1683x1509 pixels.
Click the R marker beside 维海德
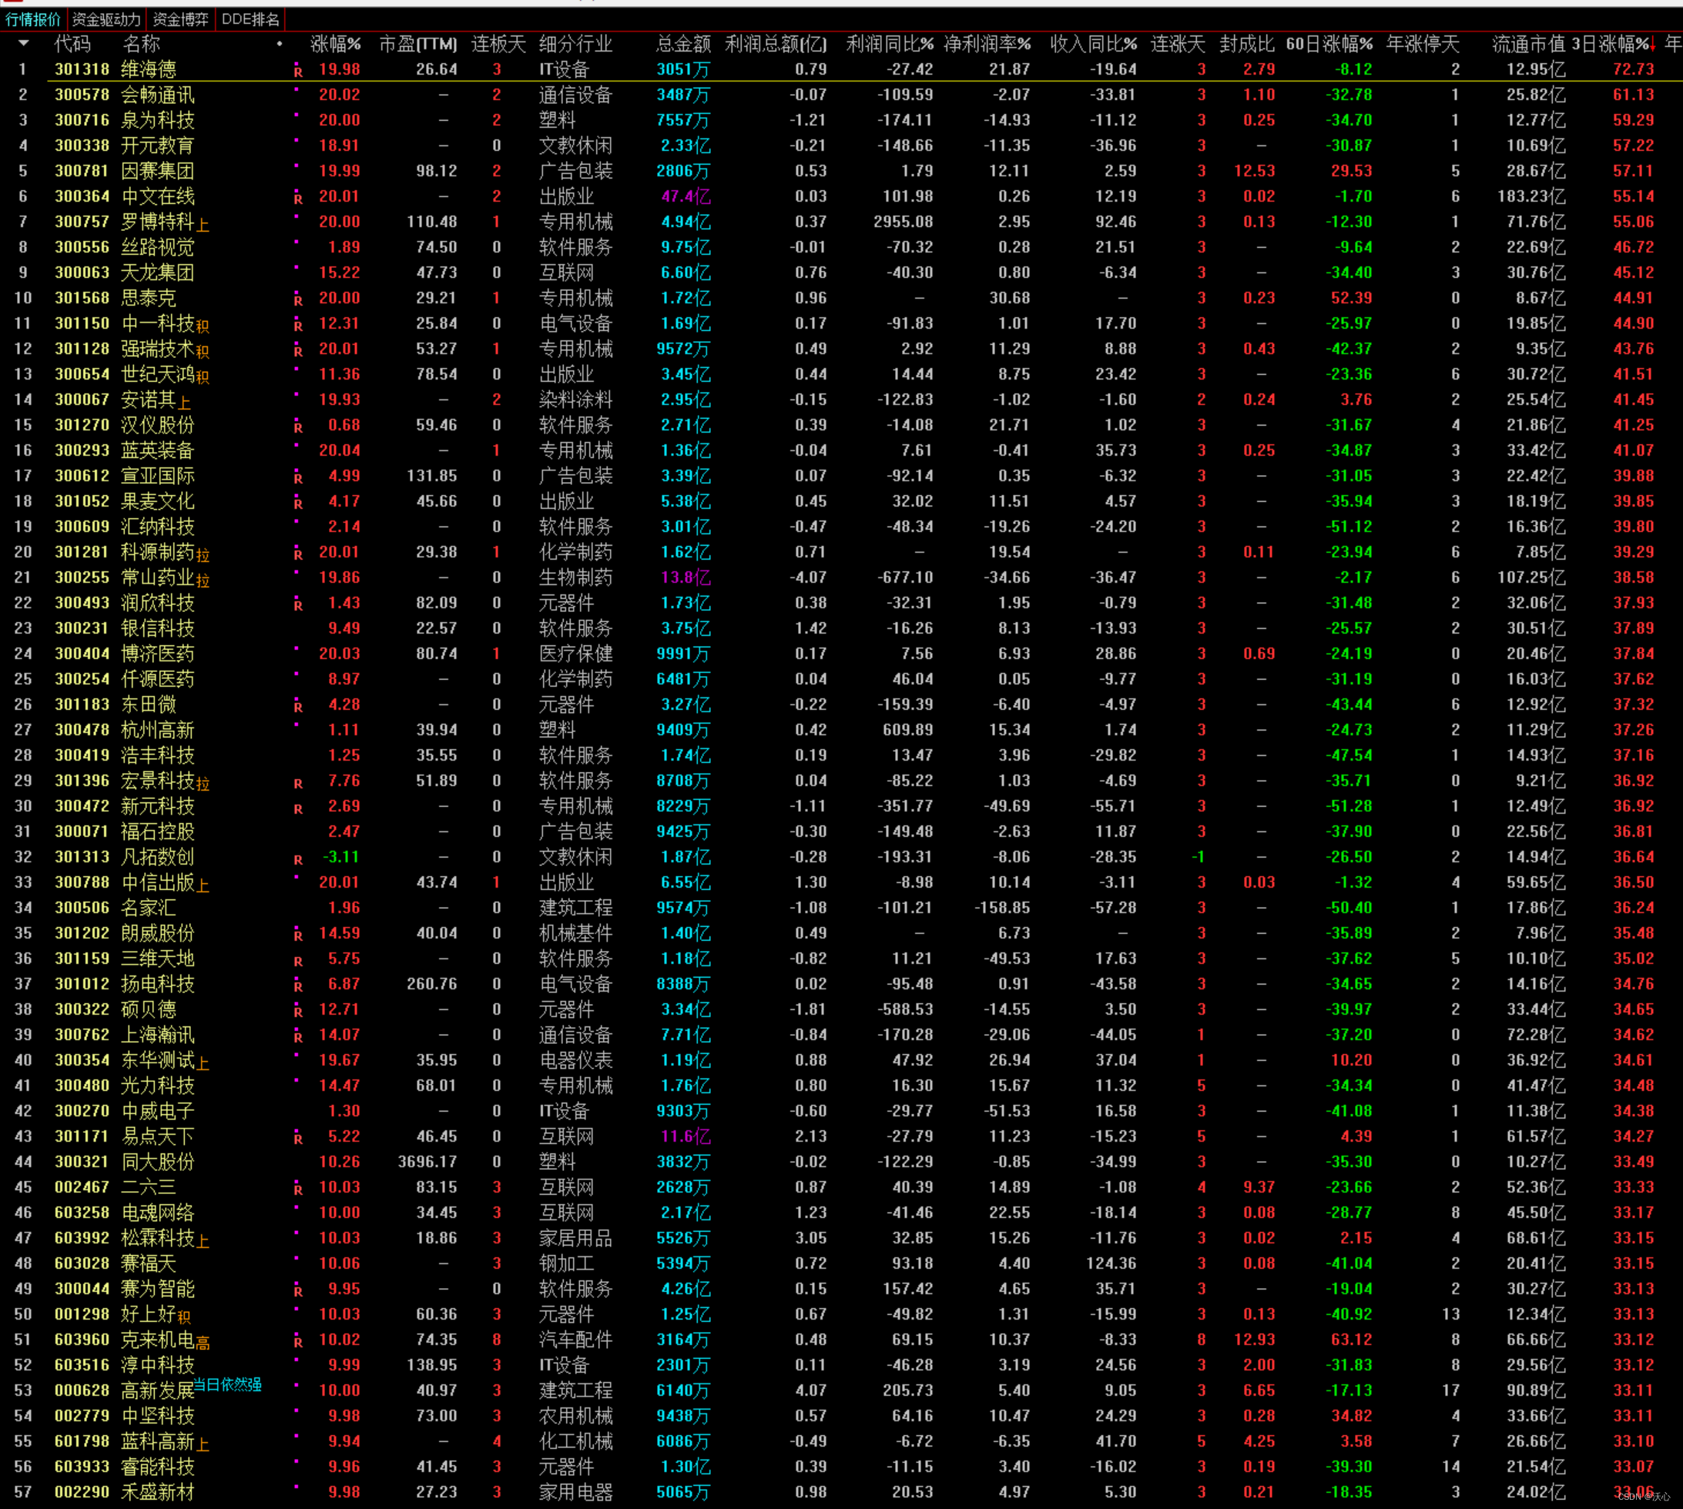(298, 72)
